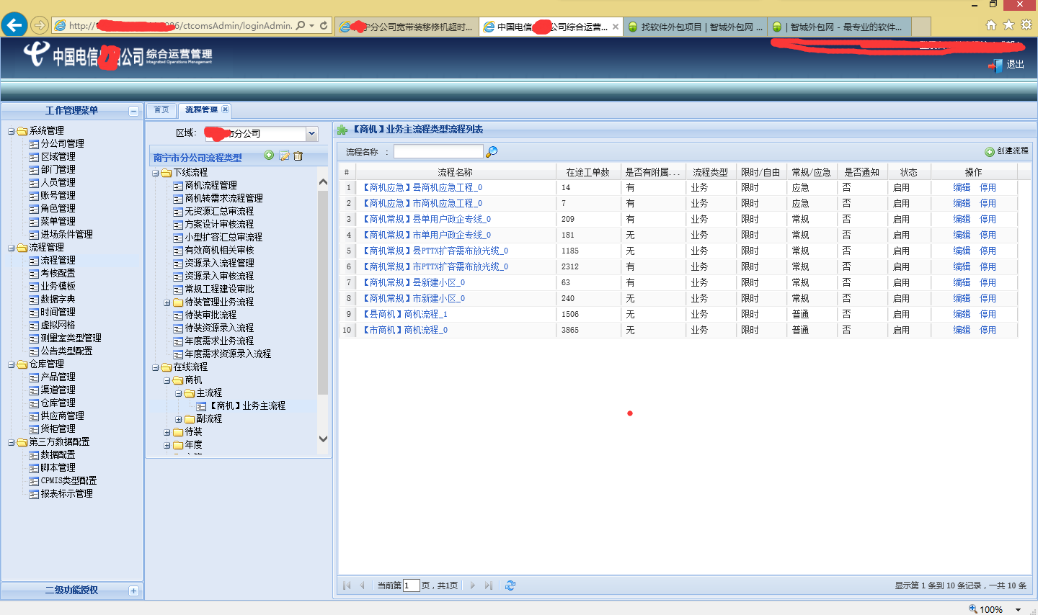Click the green add flow-type icon

pos(269,156)
